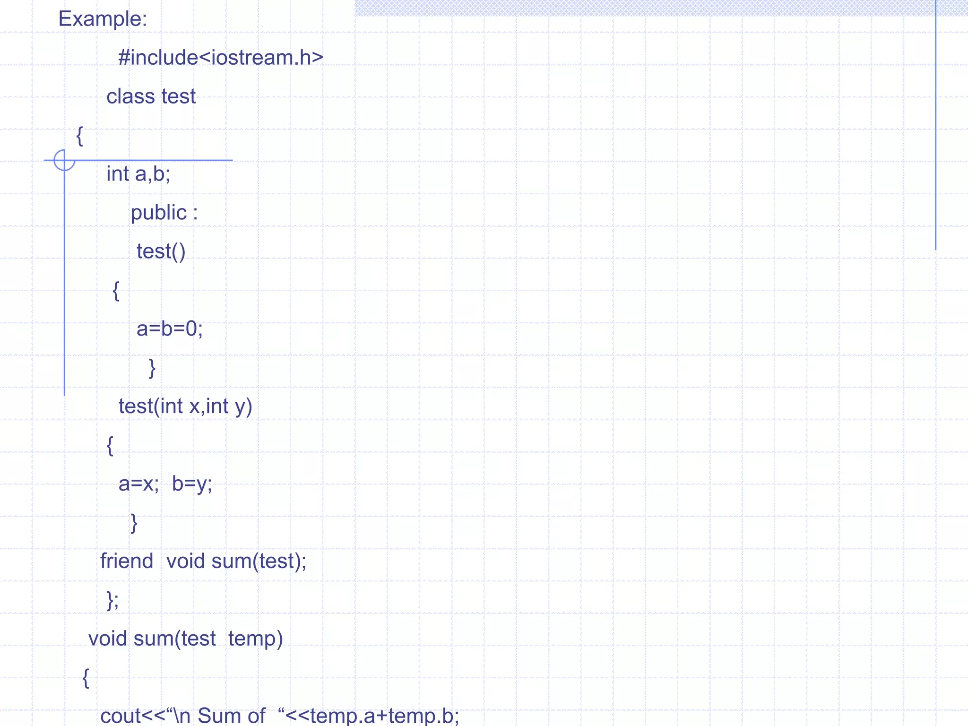Click the circular crosshair decoration
This screenshot has width=968, height=726.
tap(64, 160)
